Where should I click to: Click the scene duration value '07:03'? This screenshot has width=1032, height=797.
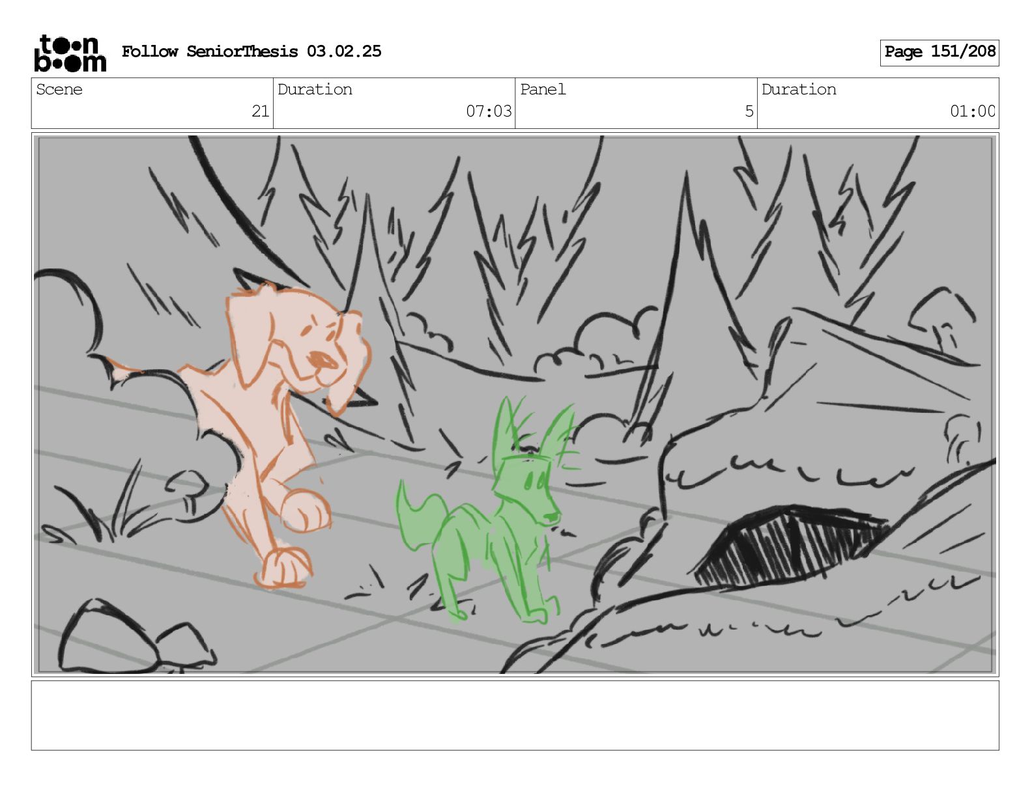pyautogui.click(x=489, y=111)
